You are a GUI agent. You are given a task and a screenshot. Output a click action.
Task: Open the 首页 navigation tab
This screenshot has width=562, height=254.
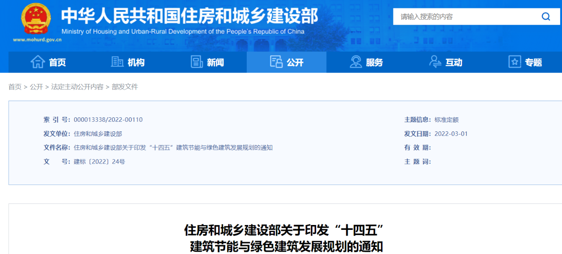click(48, 62)
